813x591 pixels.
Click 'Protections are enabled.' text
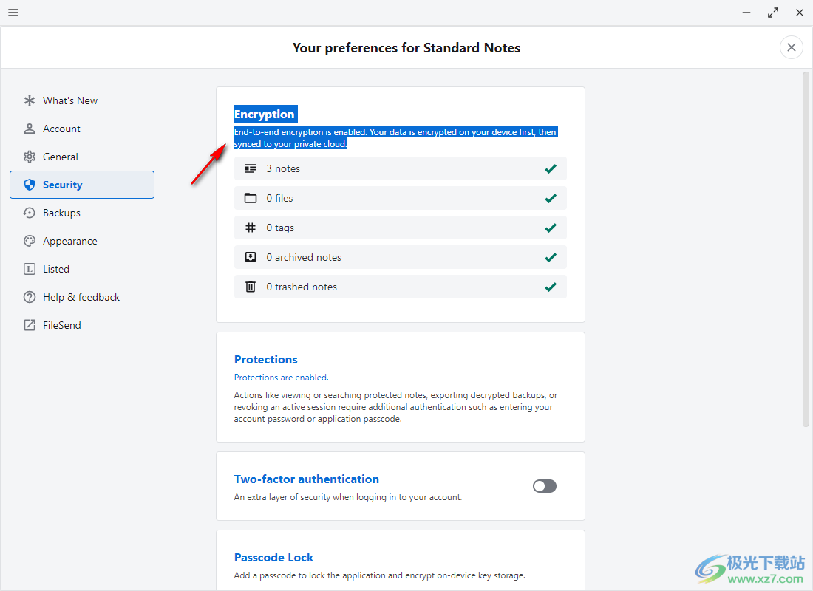pyautogui.click(x=281, y=378)
